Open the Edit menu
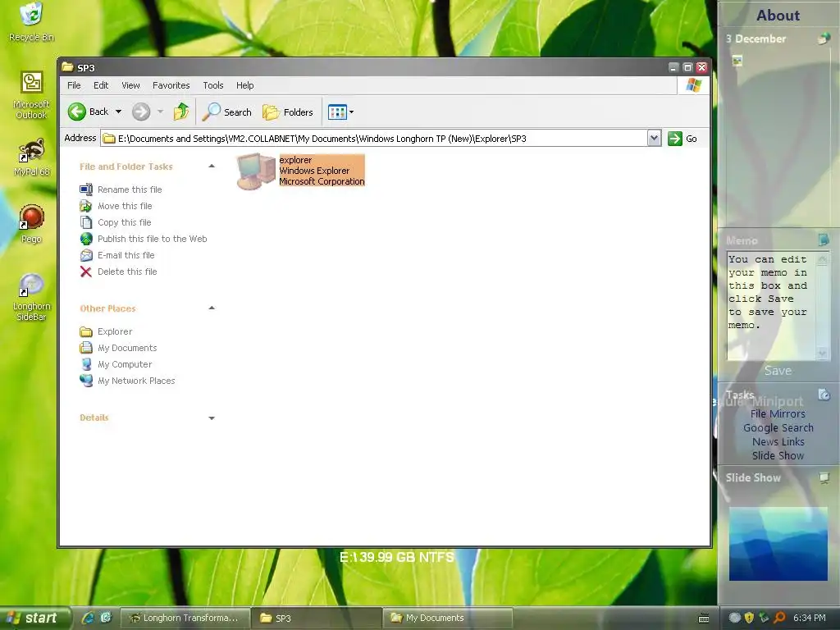This screenshot has height=630, width=840. pos(101,85)
